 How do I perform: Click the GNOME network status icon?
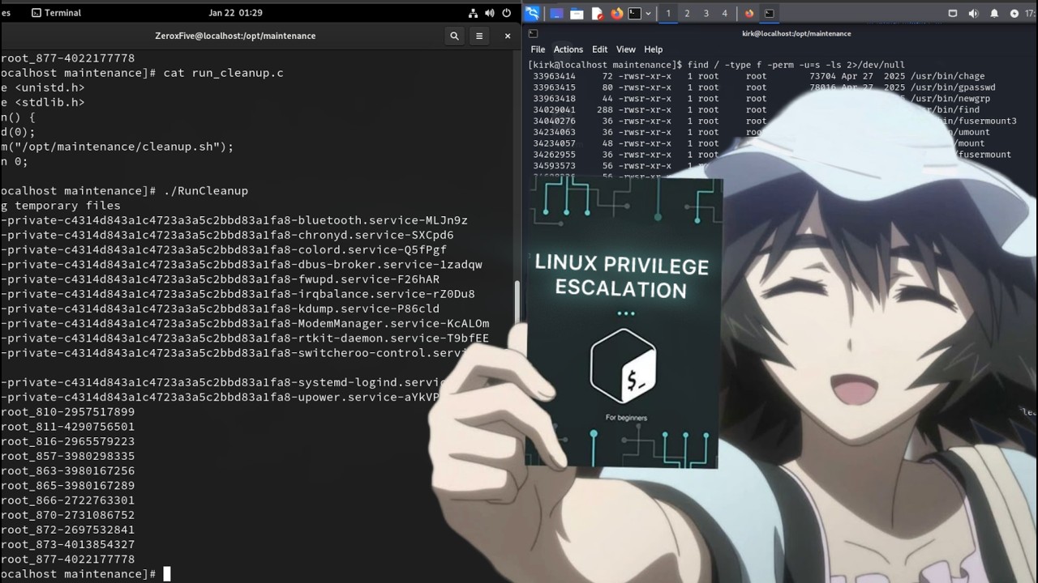tap(473, 13)
